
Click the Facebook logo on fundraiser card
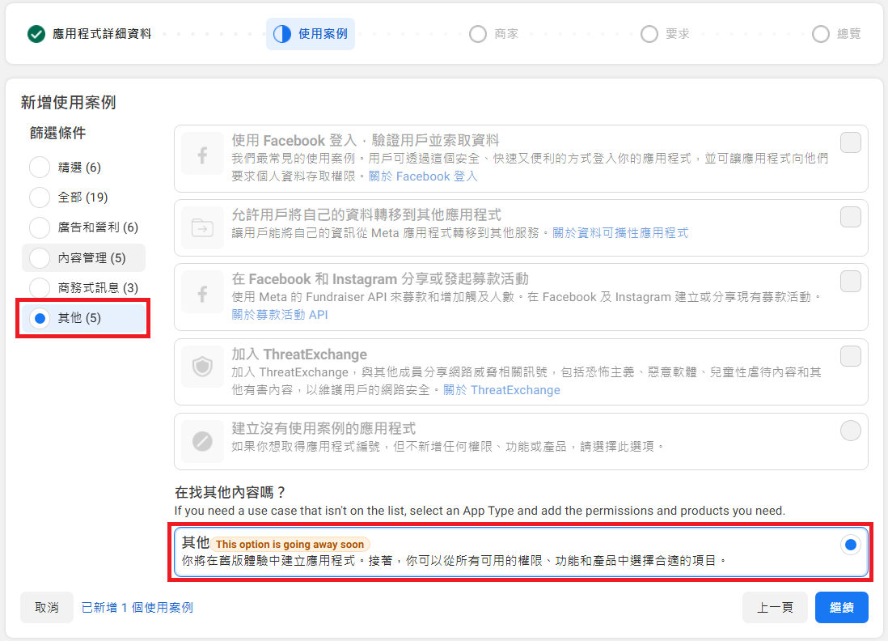(x=202, y=293)
